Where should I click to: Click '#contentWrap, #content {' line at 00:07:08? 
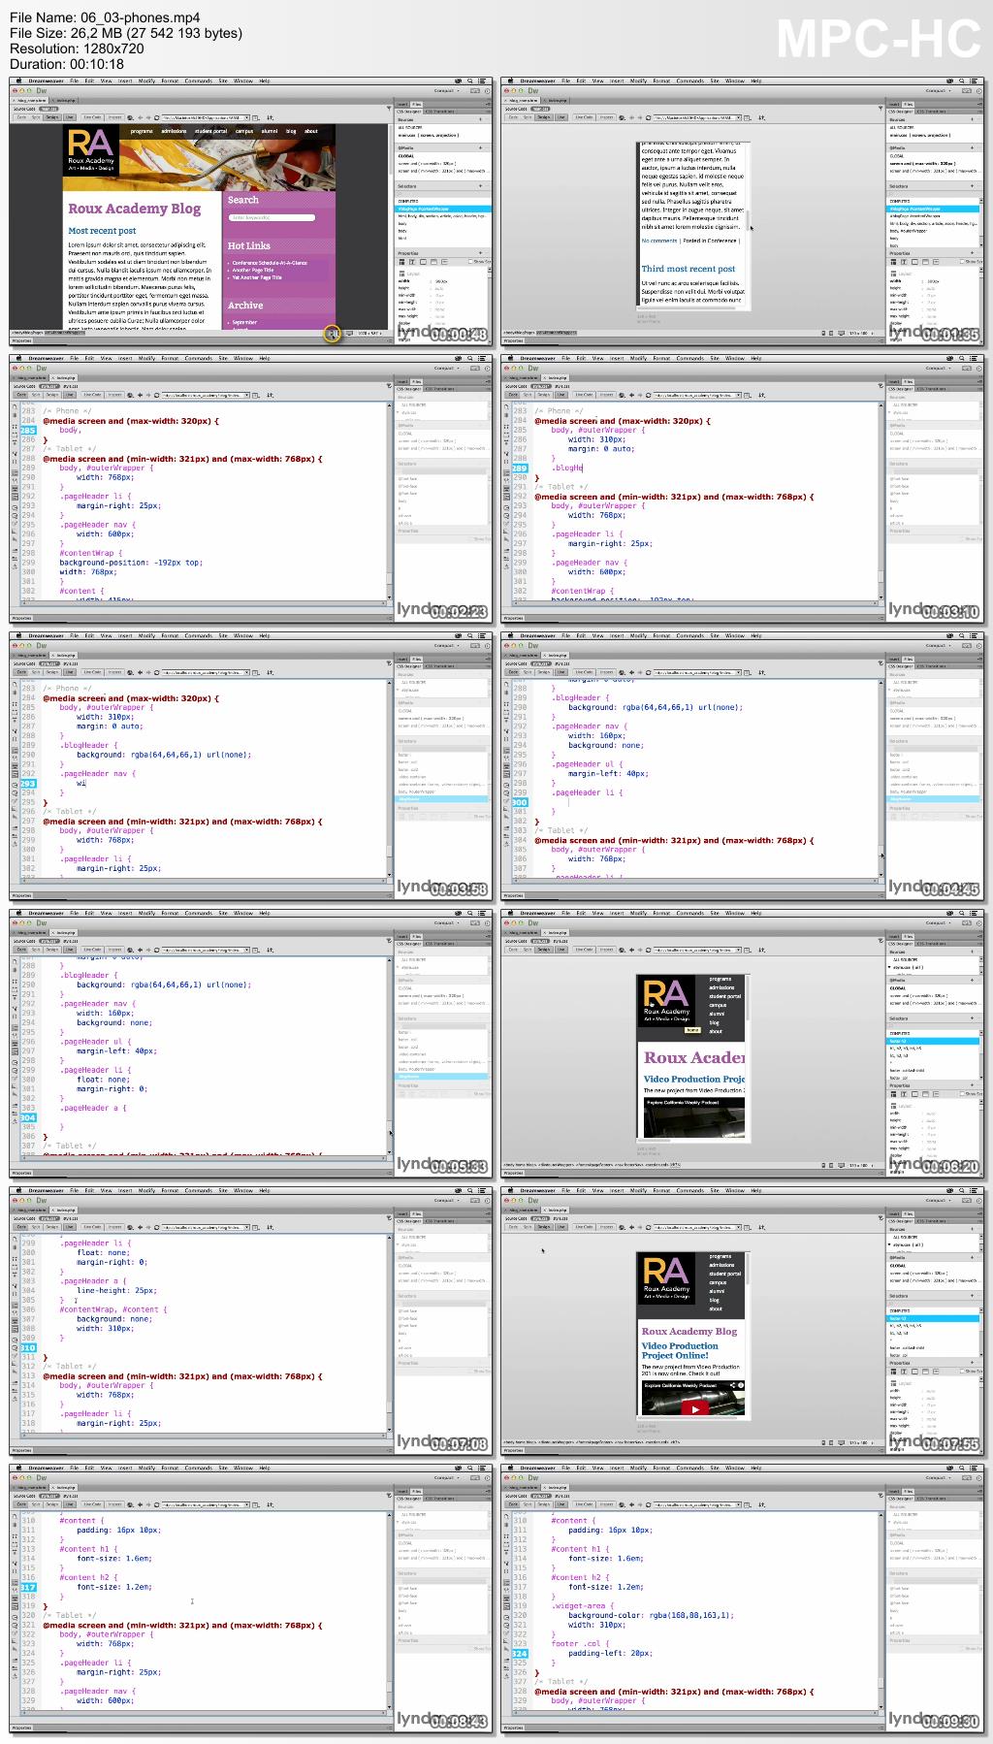113,1309
